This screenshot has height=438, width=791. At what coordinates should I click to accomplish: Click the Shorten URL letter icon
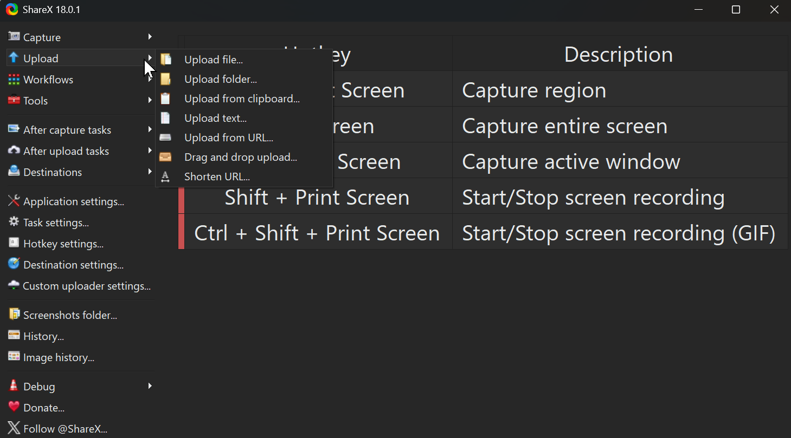165,176
